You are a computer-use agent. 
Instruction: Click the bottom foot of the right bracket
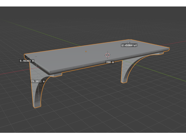point(124,81)
